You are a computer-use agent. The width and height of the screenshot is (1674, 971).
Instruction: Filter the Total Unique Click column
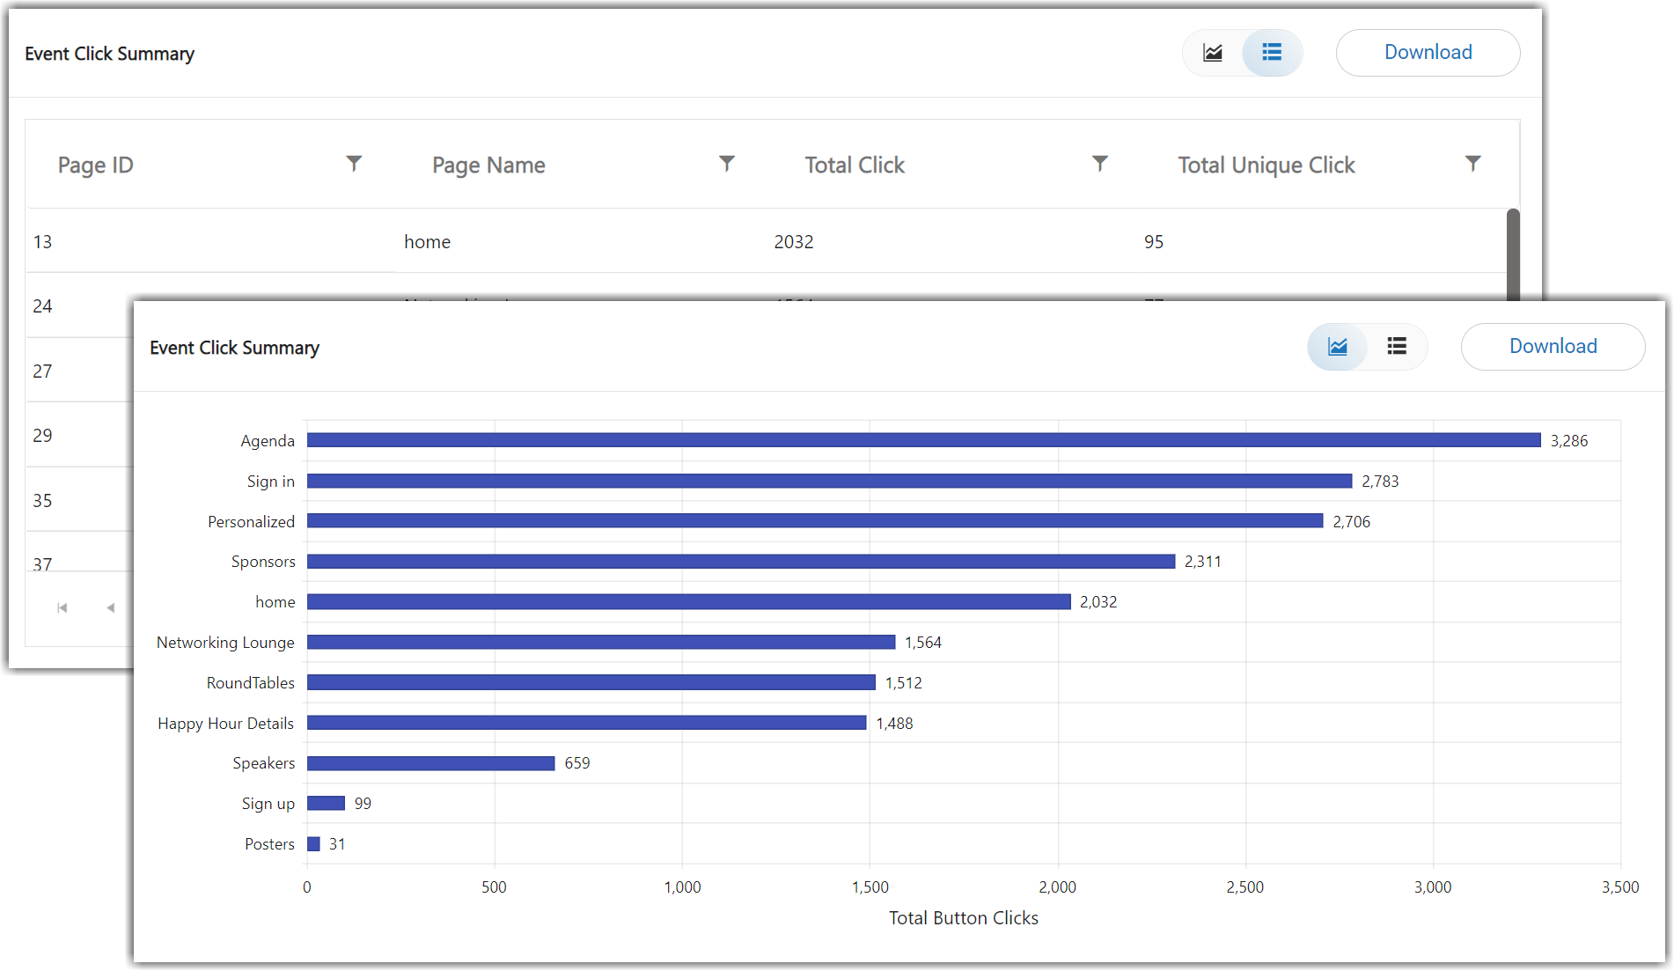(1473, 164)
